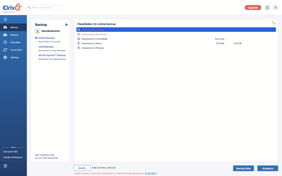Viewport: 282px width, 176px height.
Task: Switch to Cloud Drive section
Action: (x=13, y=50)
